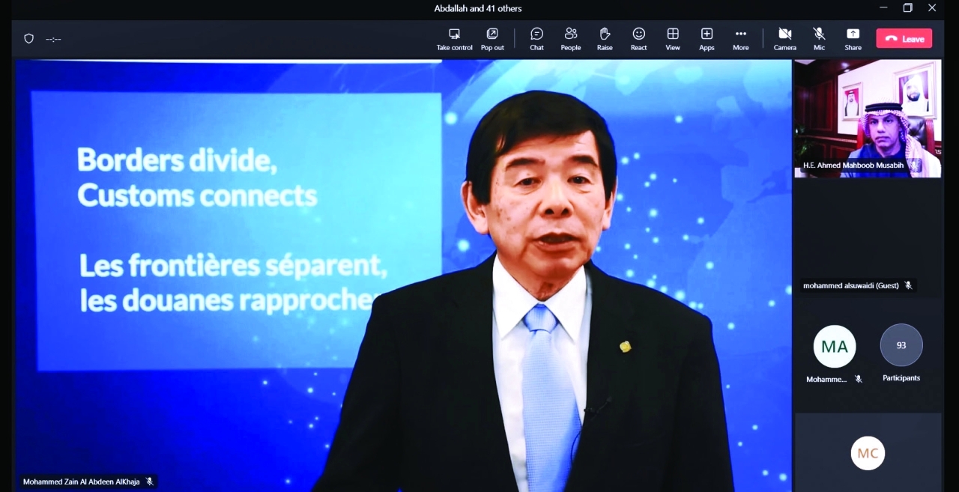Click H.E. Ahmed Mahboob Musabih video tile
The image size is (959, 492).
point(868,118)
